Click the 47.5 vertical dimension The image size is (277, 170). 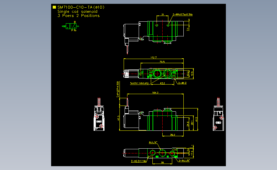click(118, 118)
